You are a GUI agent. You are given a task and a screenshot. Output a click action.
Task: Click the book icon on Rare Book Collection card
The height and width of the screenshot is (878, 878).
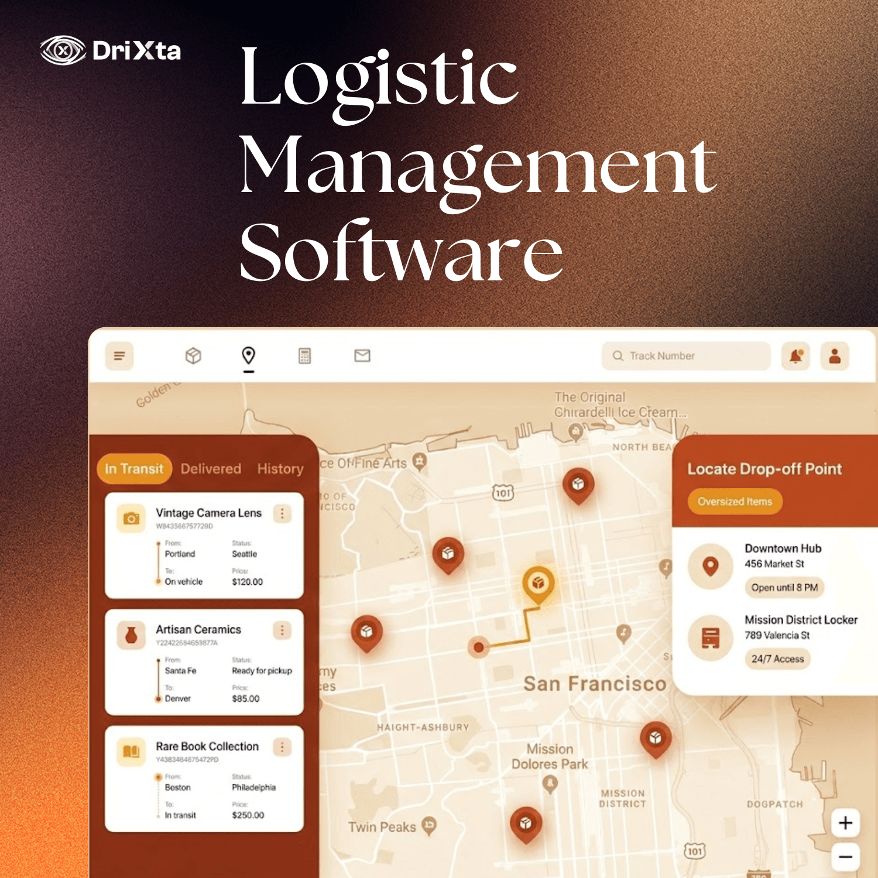[131, 752]
